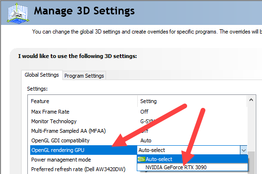Switch to the Program Settings tab
The width and height of the screenshot is (262, 174).
[84, 76]
